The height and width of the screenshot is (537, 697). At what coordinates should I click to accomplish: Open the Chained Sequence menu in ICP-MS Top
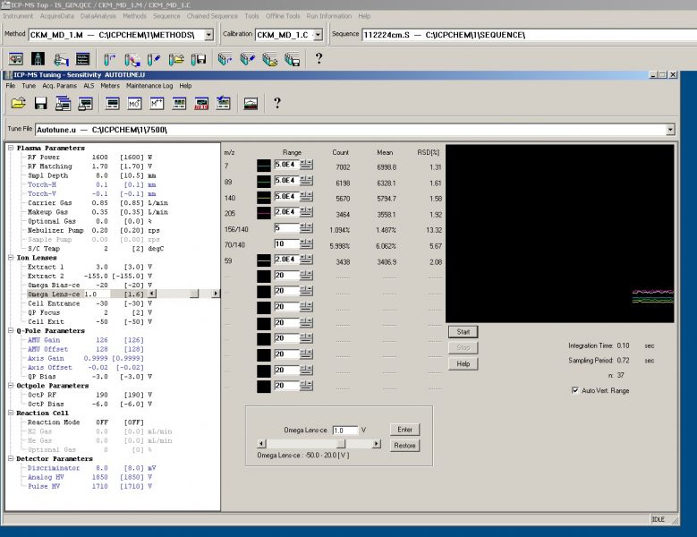click(x=212, y=16)
